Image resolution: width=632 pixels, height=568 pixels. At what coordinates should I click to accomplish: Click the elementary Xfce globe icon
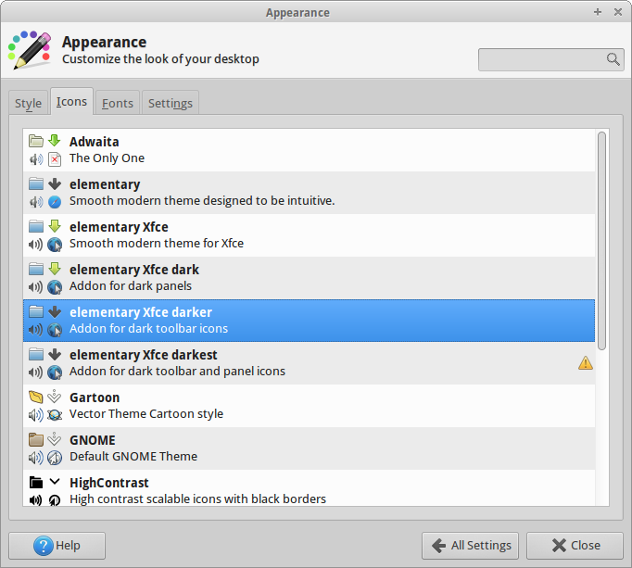55,245
